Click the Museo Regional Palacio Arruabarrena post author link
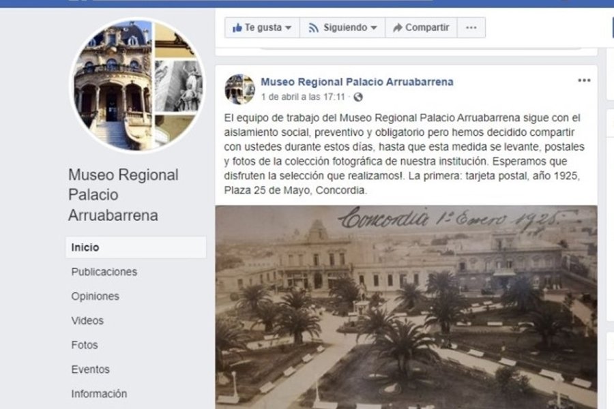 coord(357,82)
